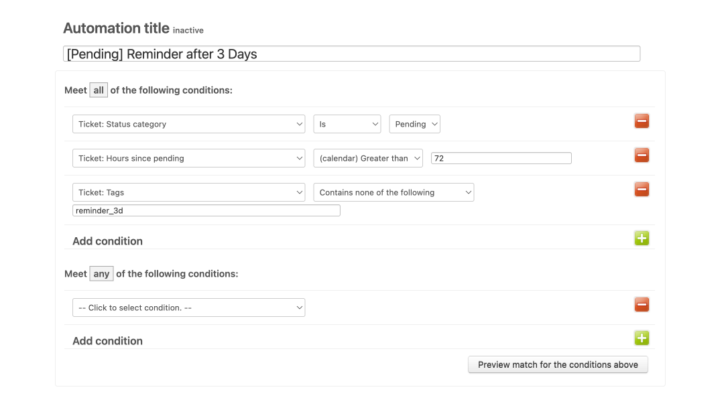Change the 'Pending' value dropdown
The image size is (722, 406).
pyautogui.click(x=414, y=124)
